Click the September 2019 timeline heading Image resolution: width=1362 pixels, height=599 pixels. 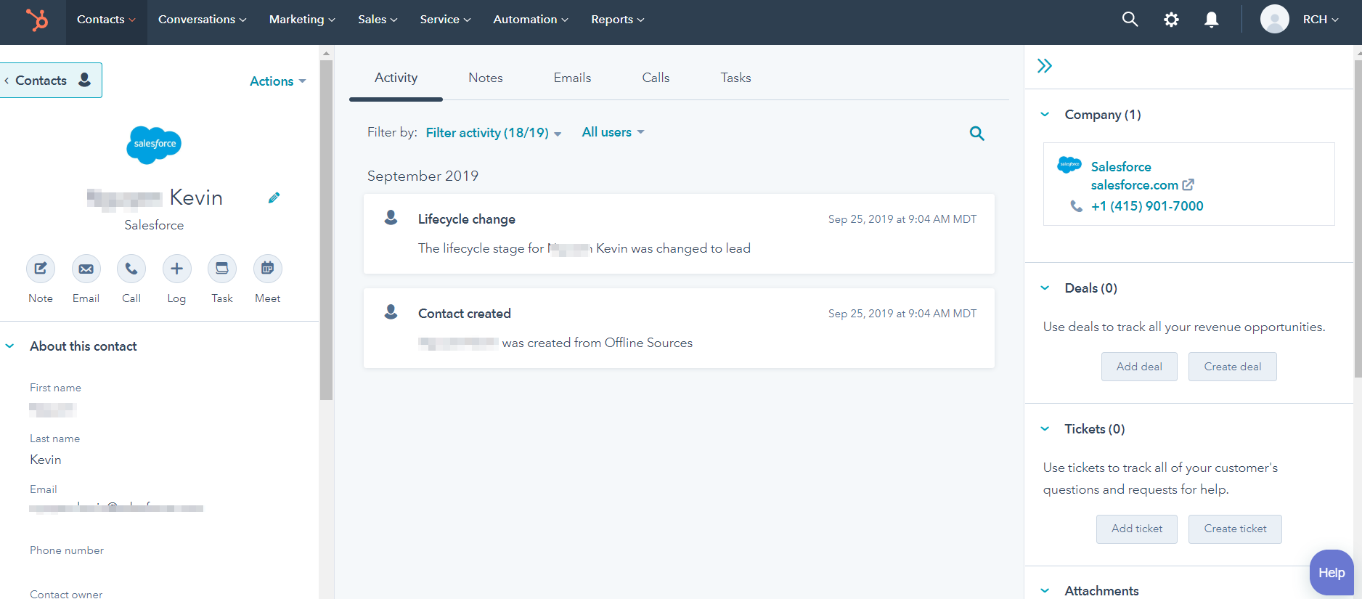pos(423,176)
